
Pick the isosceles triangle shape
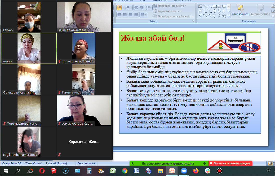tap(200, 11)
